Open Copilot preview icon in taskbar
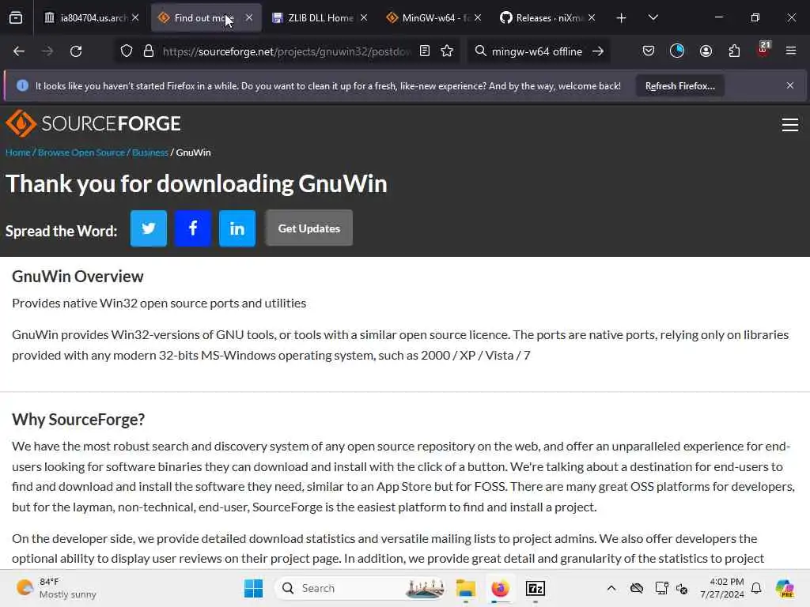This screenshot has width=810, height=607. tap(785, 588)
